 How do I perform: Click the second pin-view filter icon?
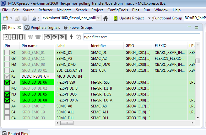14,37
